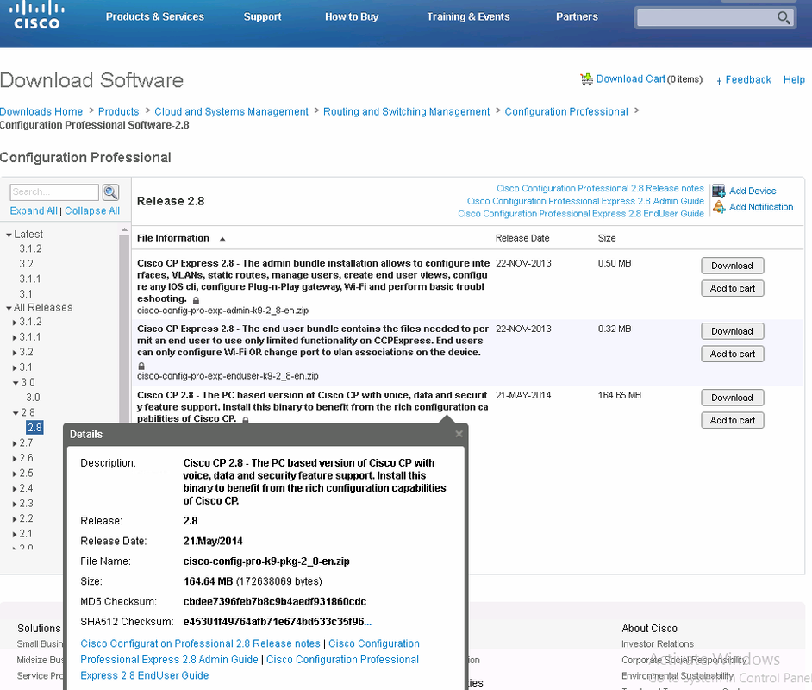Click the Add Notification link text
Image resolution: width=812 pixels, height=690 pixels.
pos(761,207)
